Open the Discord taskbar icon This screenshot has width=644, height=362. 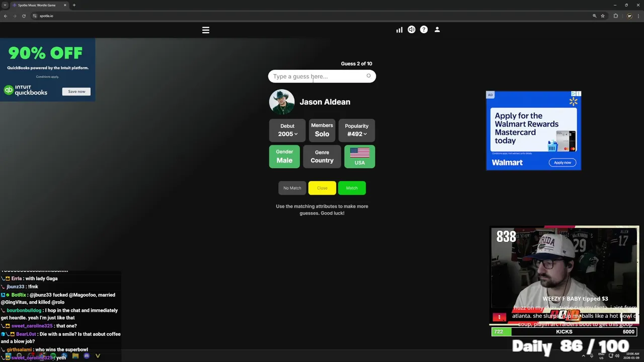click(87, 356)
